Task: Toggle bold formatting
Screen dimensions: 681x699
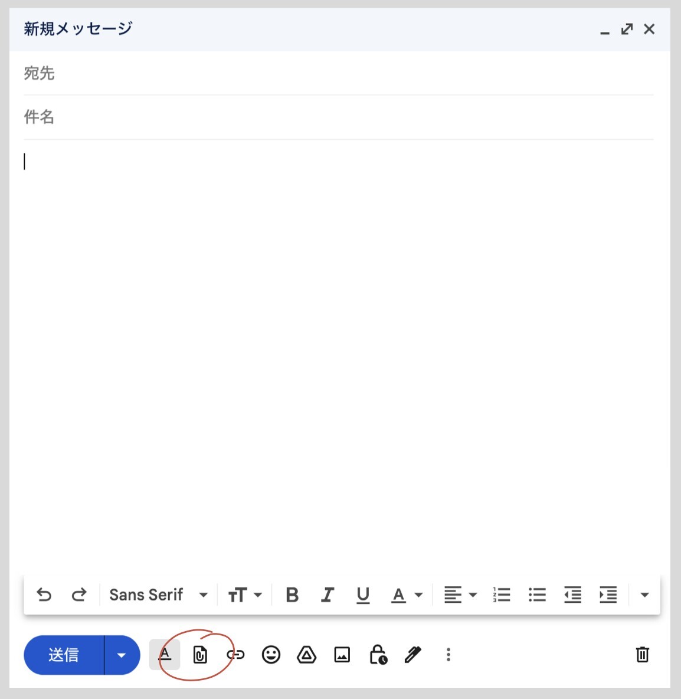Action: [x=292, y=595]
